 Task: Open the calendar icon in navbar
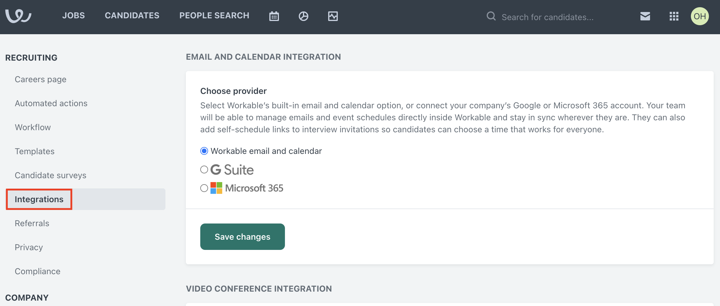click(274, 16)
